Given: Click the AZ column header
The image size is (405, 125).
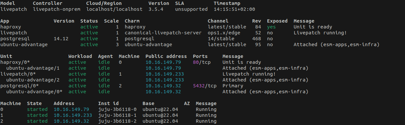Looking at the screenshot, I should tap(187, 103).
